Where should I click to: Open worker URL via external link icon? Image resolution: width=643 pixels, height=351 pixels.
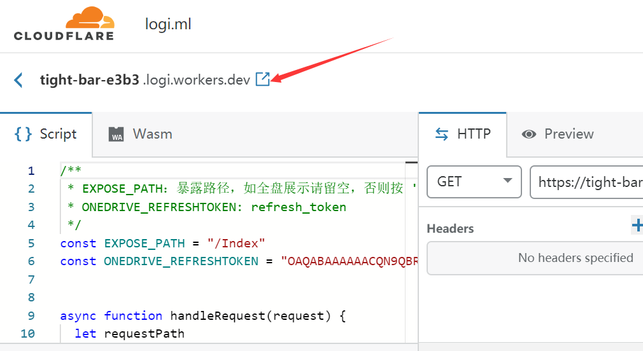point(262,79)
